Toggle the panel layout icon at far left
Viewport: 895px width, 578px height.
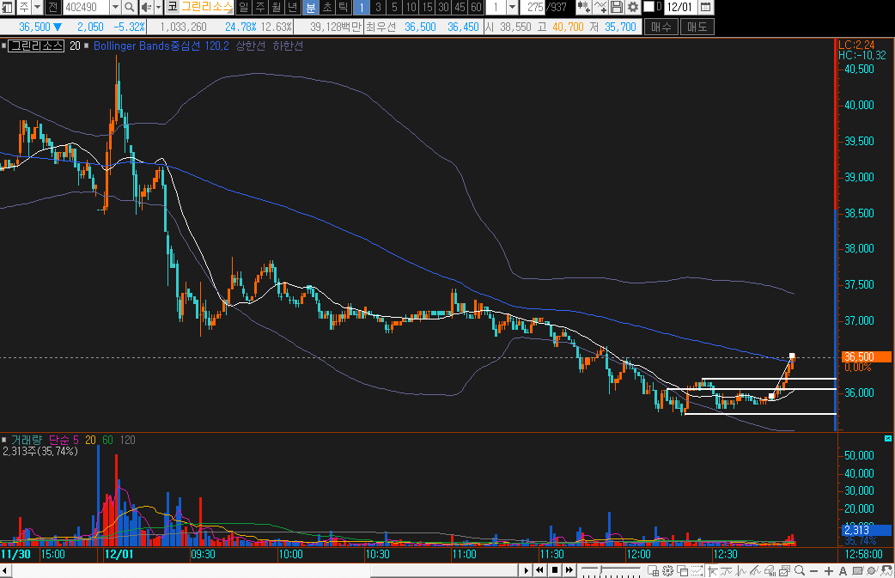(8, 7)
